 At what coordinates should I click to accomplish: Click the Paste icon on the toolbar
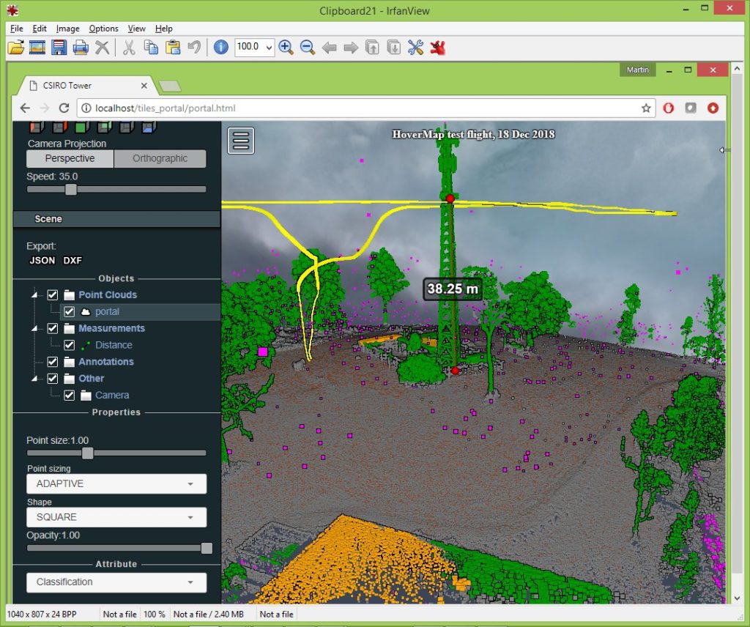174,47
